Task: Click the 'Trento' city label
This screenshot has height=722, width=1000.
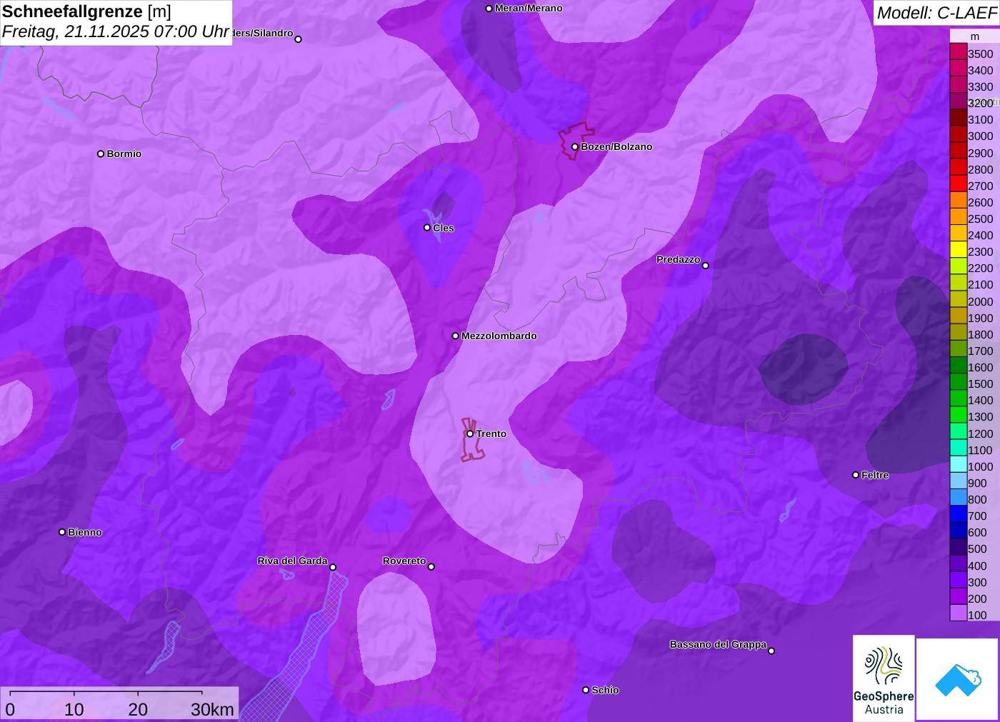Action: [x=491, y=433]
